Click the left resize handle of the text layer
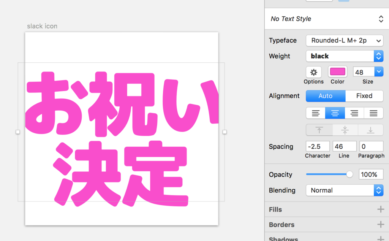The height and width of the screenshot is (241, 389). (x=17, y=132)
